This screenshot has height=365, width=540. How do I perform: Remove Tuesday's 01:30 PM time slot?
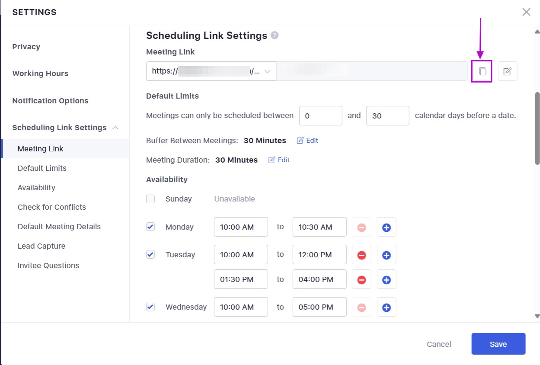pyautogui.click(x=362, y=280)
